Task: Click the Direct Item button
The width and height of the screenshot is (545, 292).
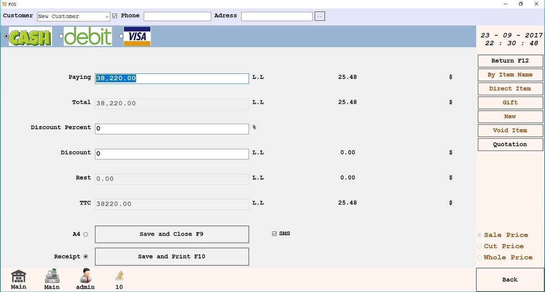Action: [510, 89]
